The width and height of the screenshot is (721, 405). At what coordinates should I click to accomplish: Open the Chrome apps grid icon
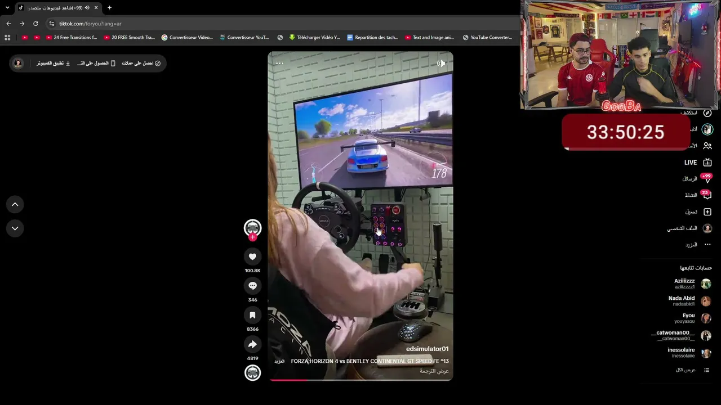[x=7, y=38]
